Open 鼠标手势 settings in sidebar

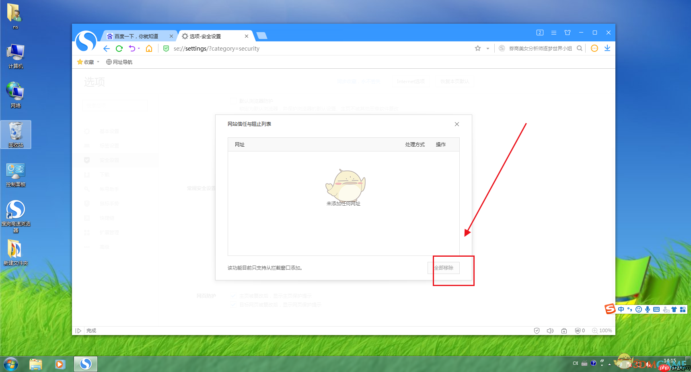coord(109,203)
